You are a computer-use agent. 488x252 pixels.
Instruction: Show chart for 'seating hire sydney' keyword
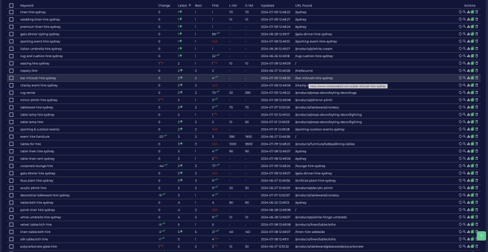pos(468,63)
